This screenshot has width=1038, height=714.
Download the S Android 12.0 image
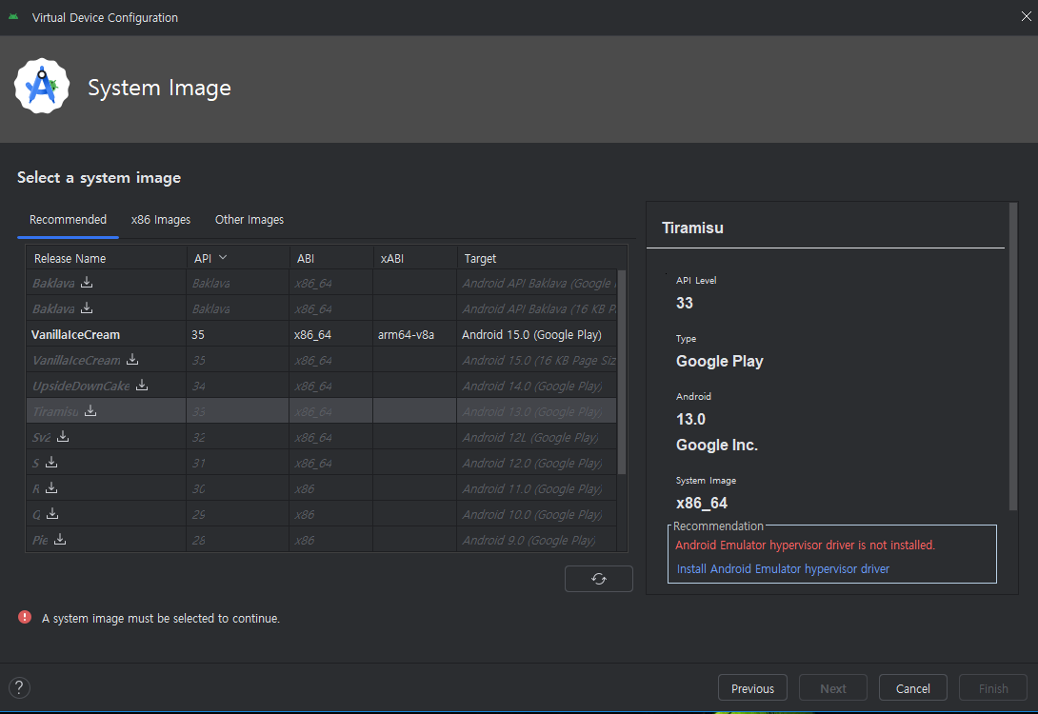[51, 462]
